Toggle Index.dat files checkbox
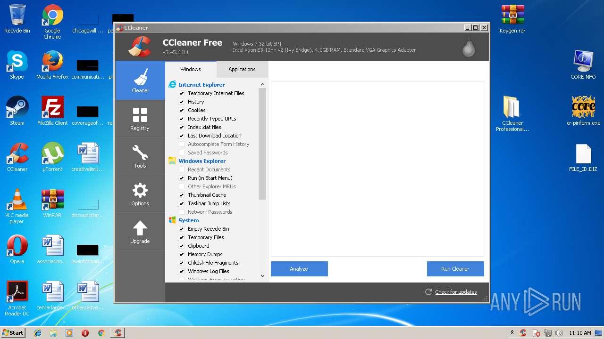 182,127
